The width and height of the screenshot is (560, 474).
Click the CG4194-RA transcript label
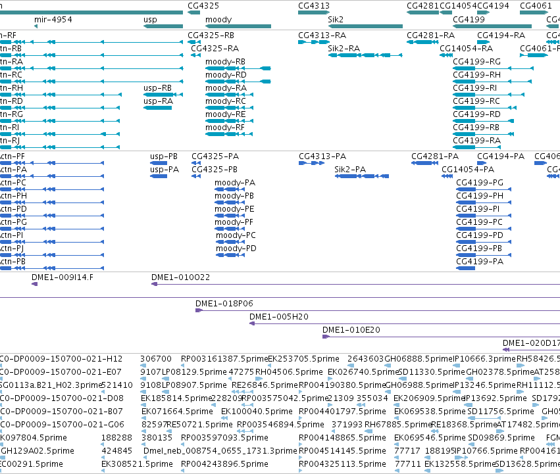[501, 36]
